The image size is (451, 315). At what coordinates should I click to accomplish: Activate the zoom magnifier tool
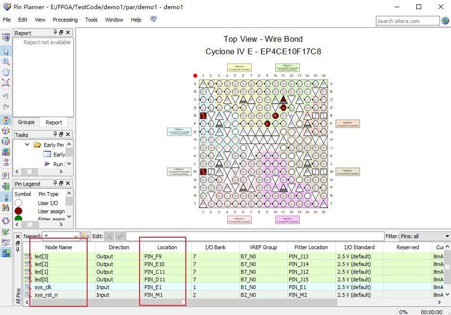tap(6, 61)
